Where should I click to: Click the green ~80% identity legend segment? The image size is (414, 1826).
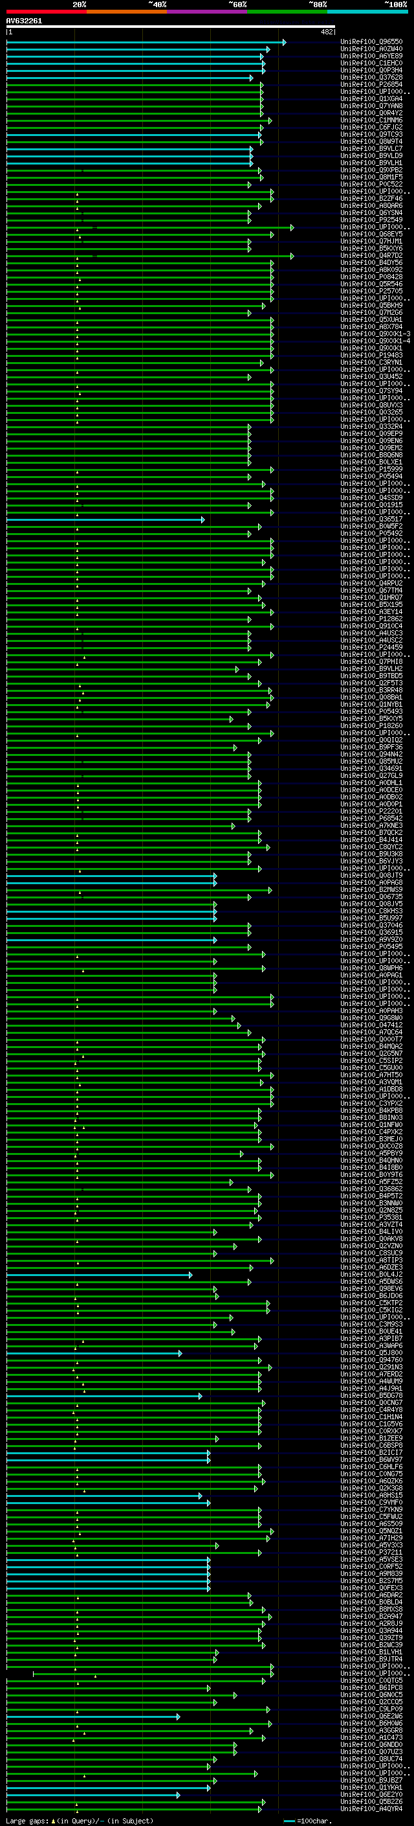point(287,12)
